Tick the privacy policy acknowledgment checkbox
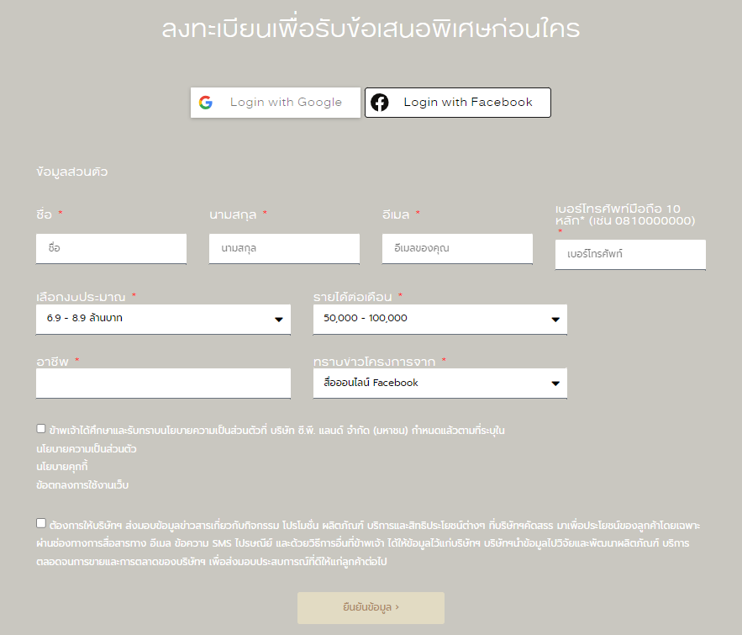The image size is (742, 635). click(41, 429)
